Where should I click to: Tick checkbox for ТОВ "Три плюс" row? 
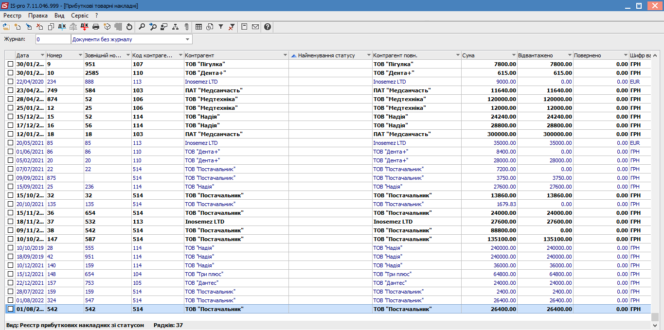coord(10,274)
